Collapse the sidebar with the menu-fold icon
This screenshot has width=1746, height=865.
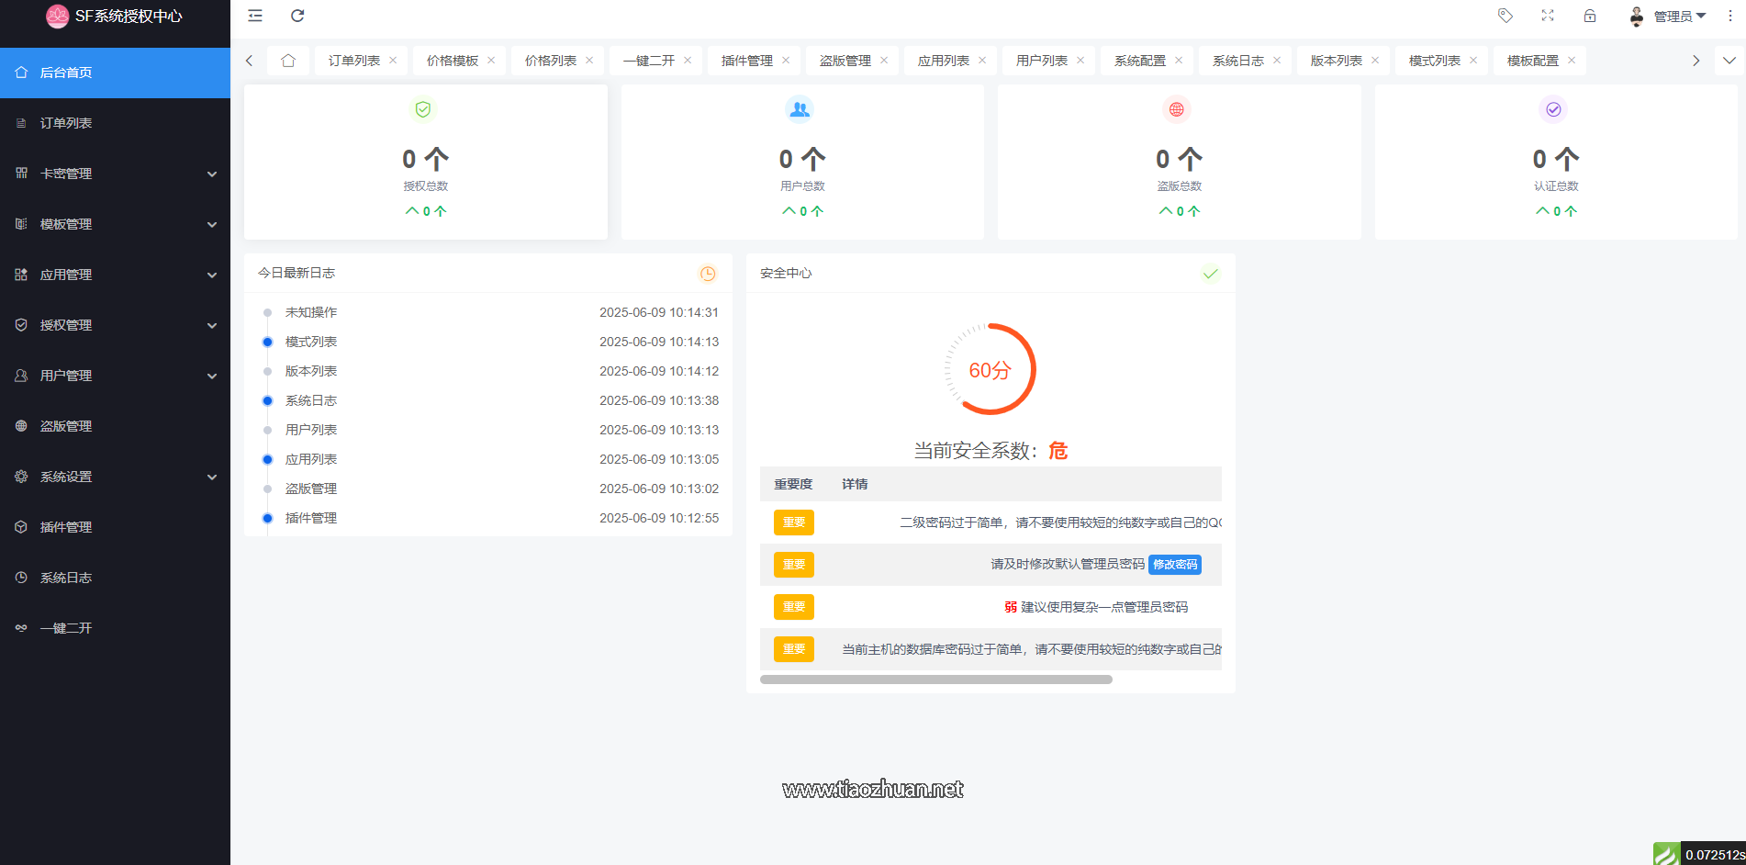coord(255,16)
